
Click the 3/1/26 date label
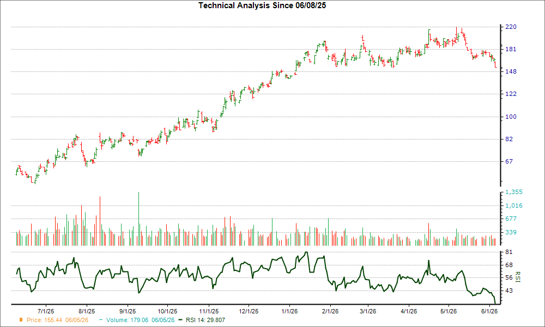(368, 311)
